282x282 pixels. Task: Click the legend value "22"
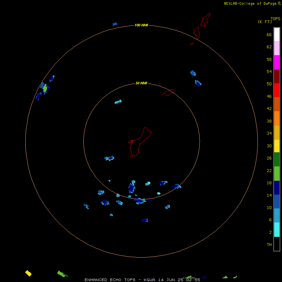point(269,170)
